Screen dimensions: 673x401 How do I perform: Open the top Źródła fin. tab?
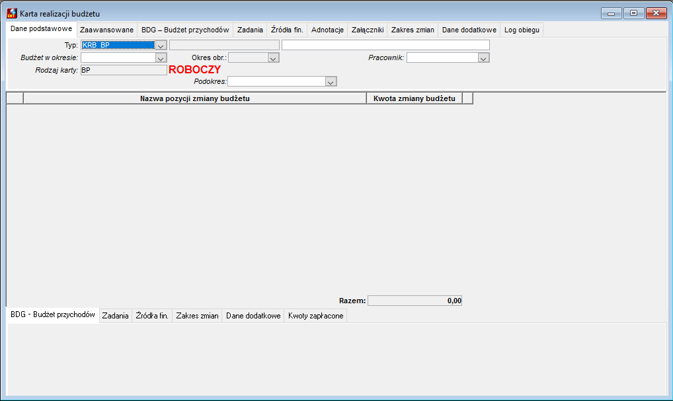tap(287, 30)
